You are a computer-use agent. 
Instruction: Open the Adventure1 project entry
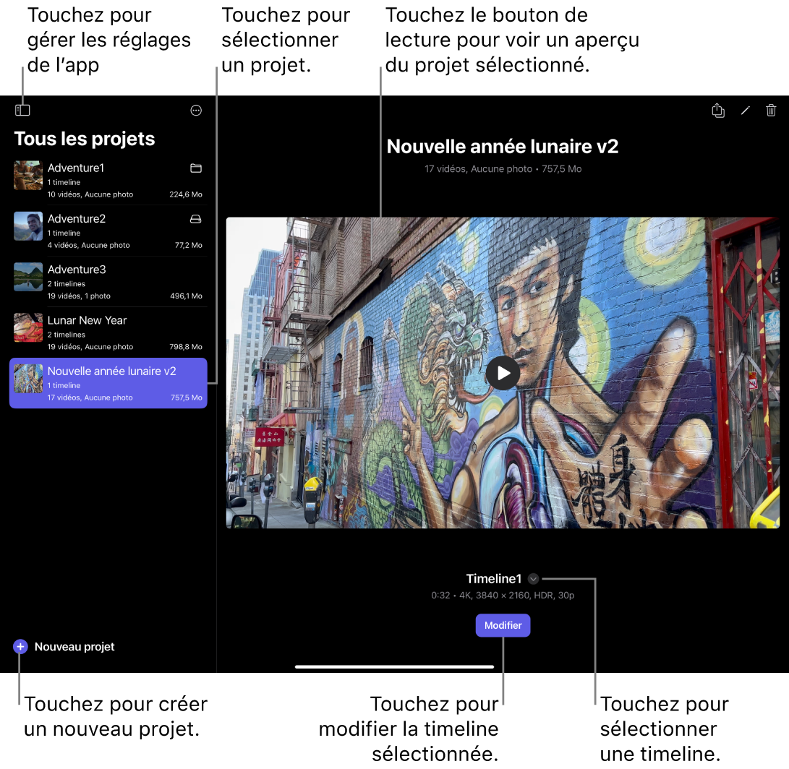101,176
